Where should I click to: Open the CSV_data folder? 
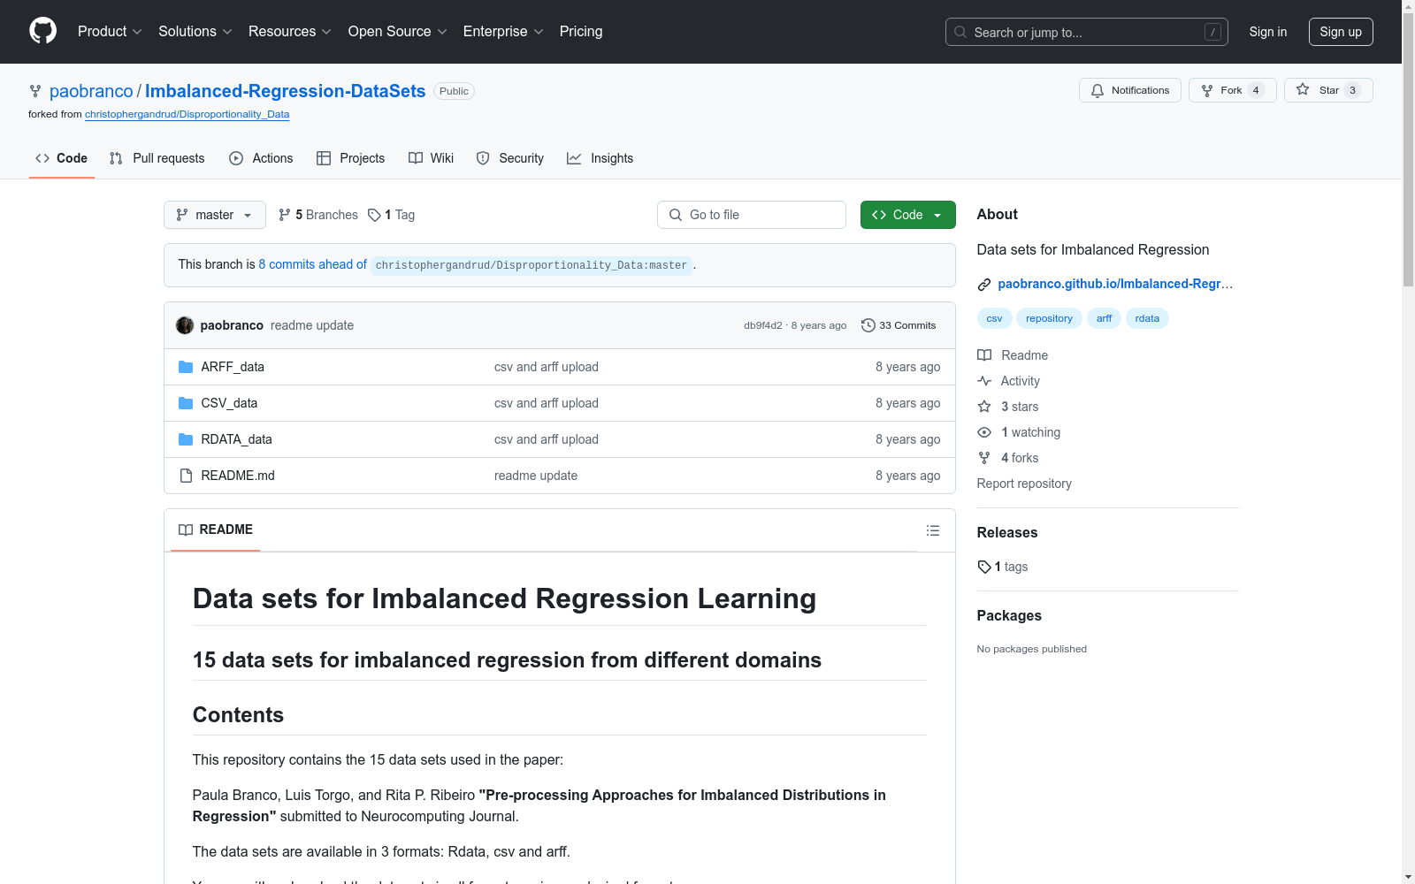pyautogui.click(x=229, y=403)
